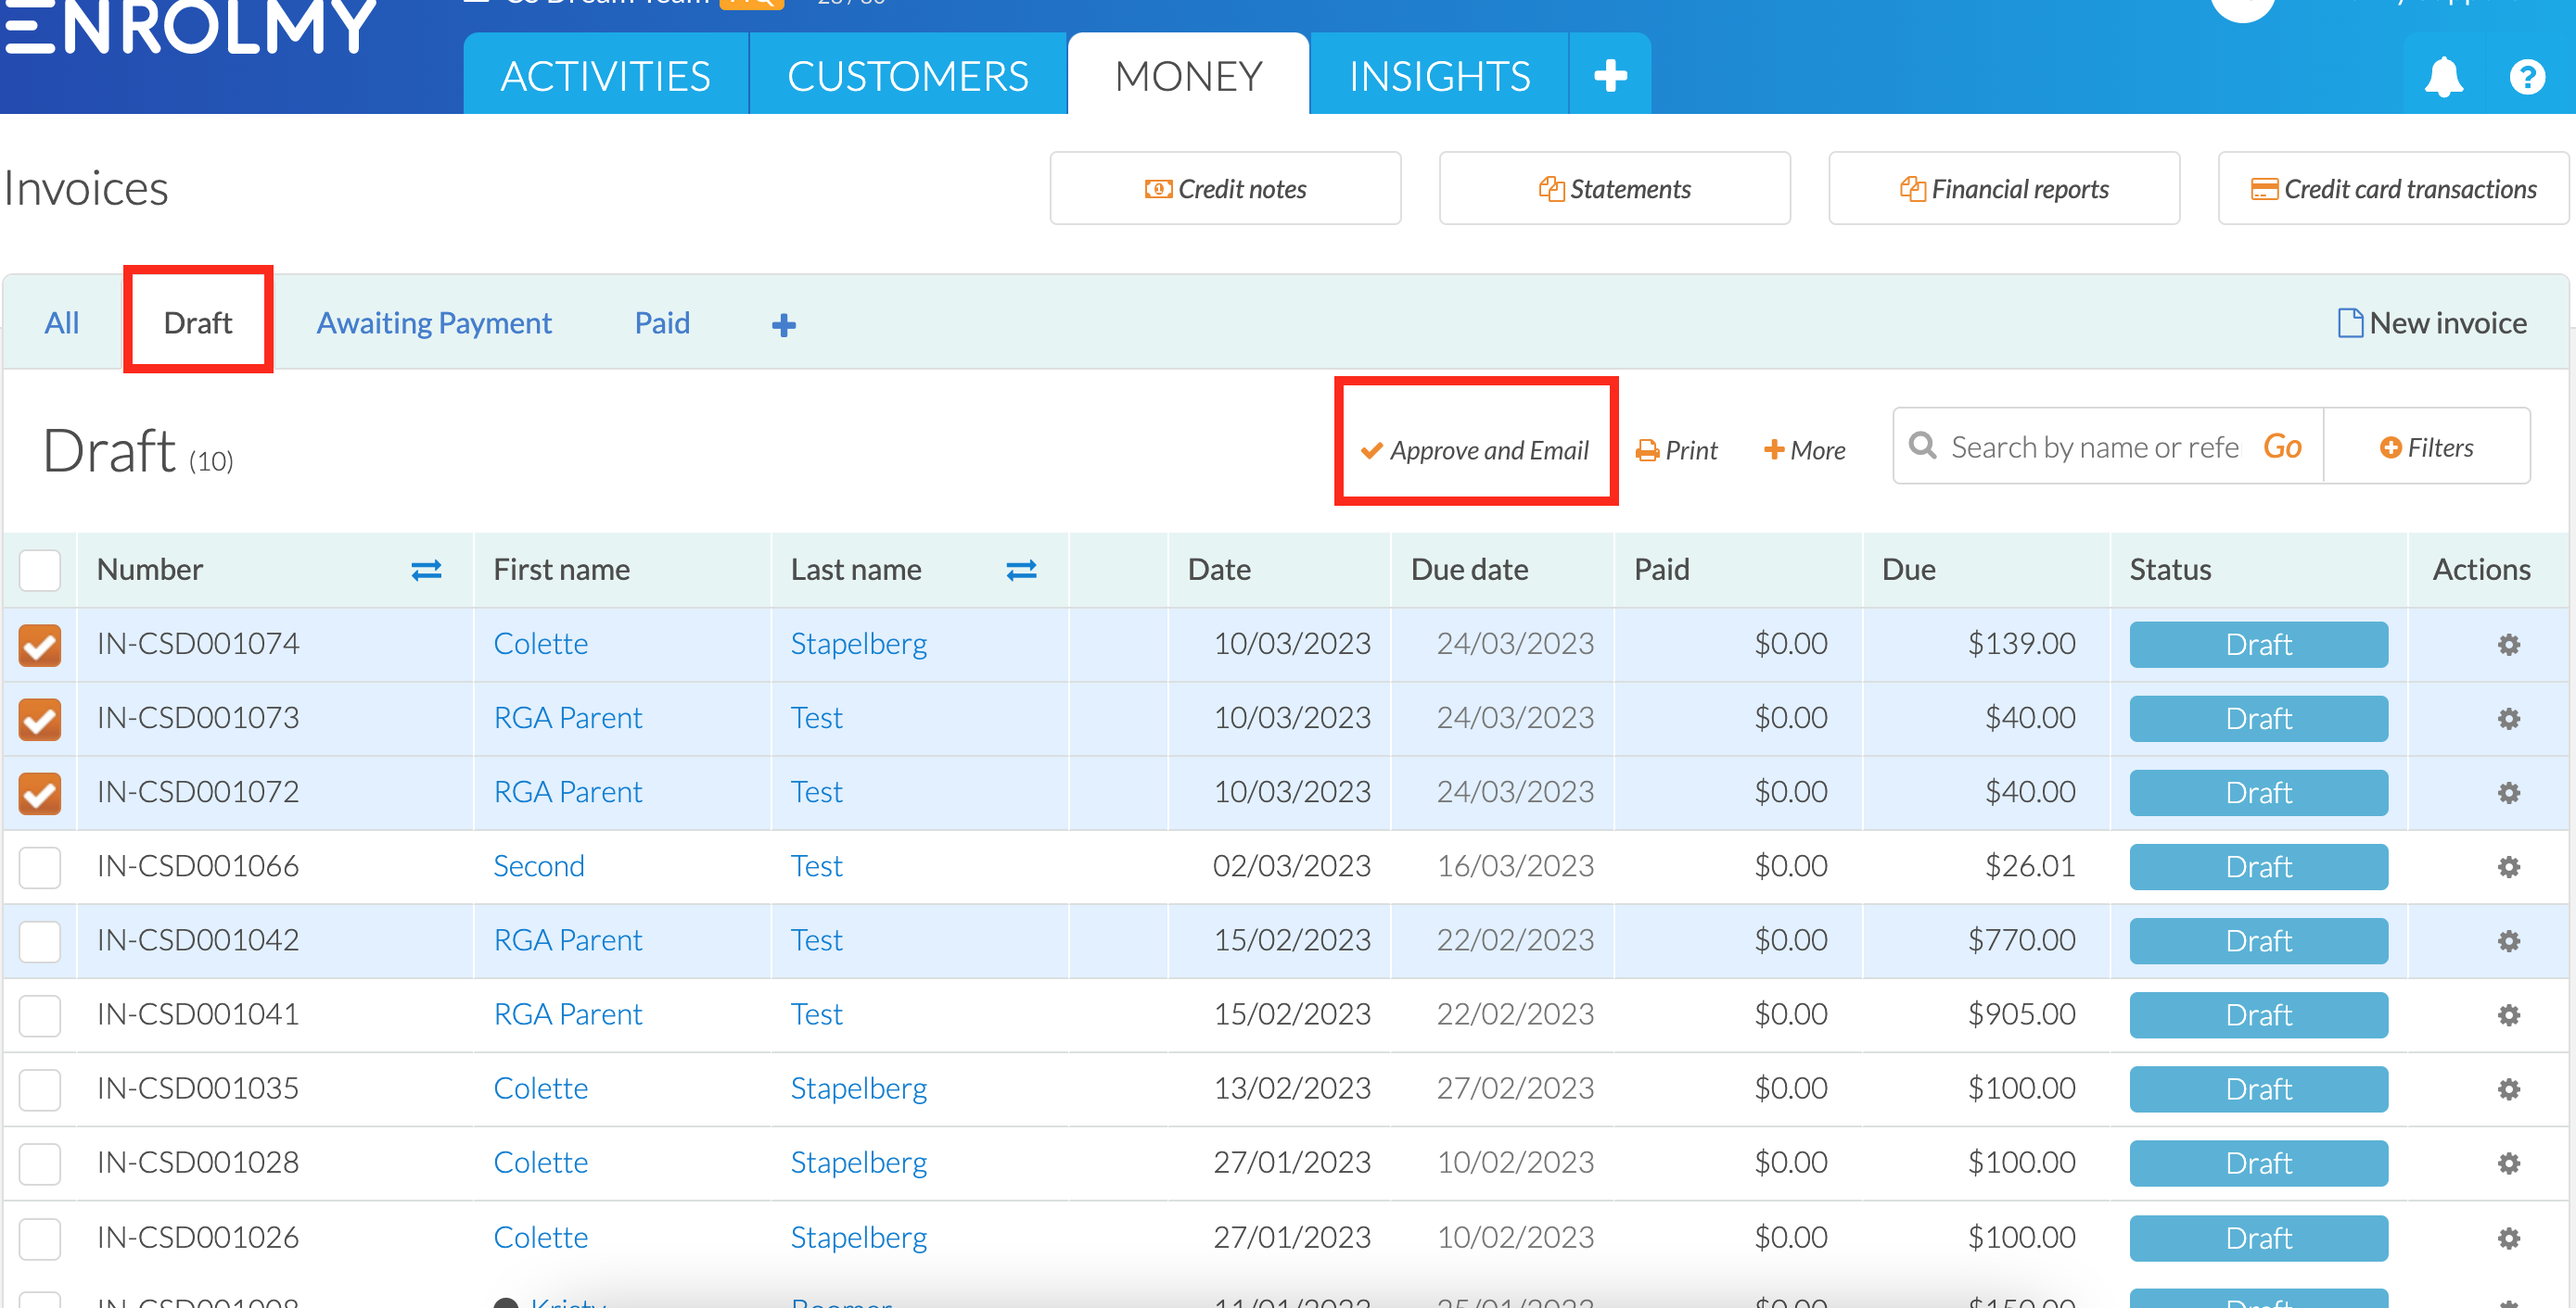Click the Due date column header

pos(1469,570)
